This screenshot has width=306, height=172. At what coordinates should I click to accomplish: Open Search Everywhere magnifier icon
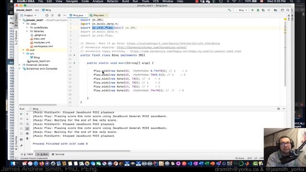point(288,10)
